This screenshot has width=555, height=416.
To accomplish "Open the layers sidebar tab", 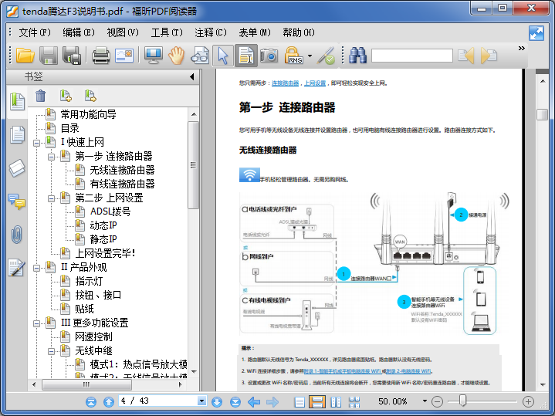I will coord(17,167).
